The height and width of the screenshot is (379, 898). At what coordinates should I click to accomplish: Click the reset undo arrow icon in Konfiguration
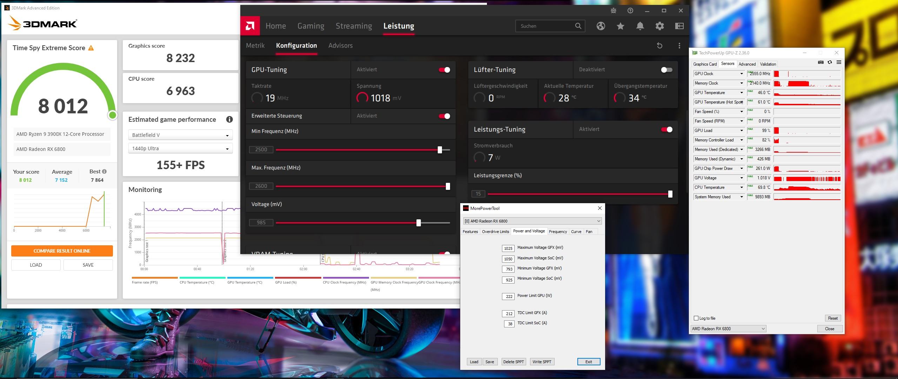point(659,46)
